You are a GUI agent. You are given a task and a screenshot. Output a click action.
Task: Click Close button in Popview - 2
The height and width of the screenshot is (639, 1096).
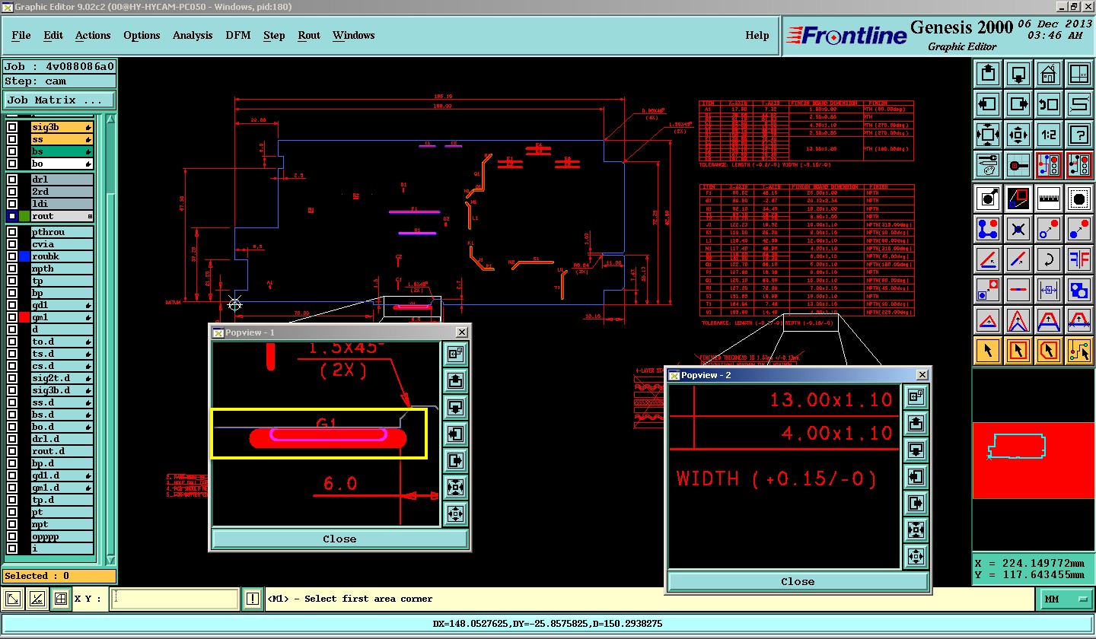[x=797, y=581]
